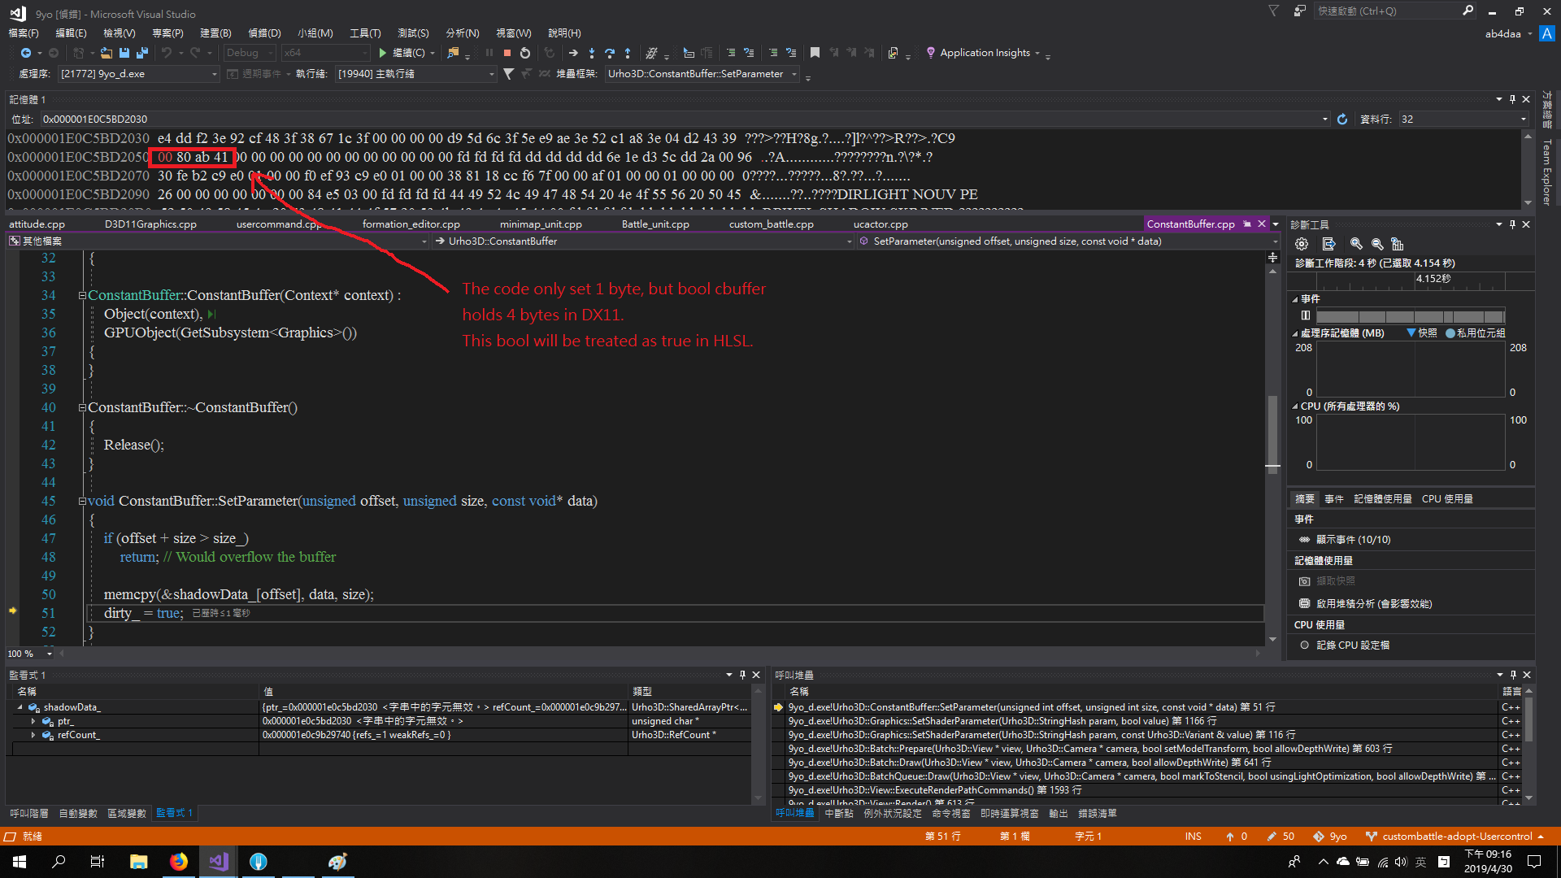This screenshot has height=878, width=1561.
Task: Expand the shadowData_ watch entry
Action: (x=20, y=707)
